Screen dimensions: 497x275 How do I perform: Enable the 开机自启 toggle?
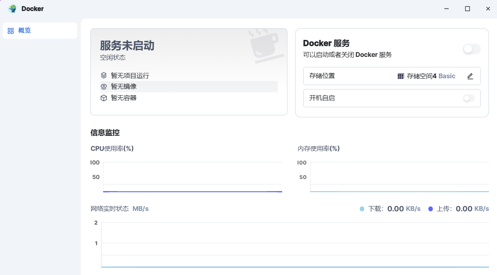(x=469, y=98)
